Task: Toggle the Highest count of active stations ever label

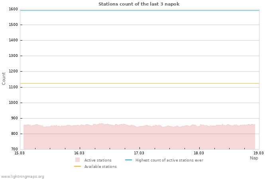Action: point(169,160)
